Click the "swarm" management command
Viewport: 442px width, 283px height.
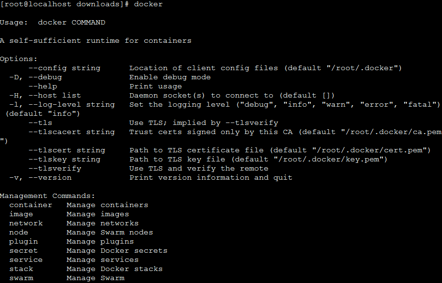(21, 278)
